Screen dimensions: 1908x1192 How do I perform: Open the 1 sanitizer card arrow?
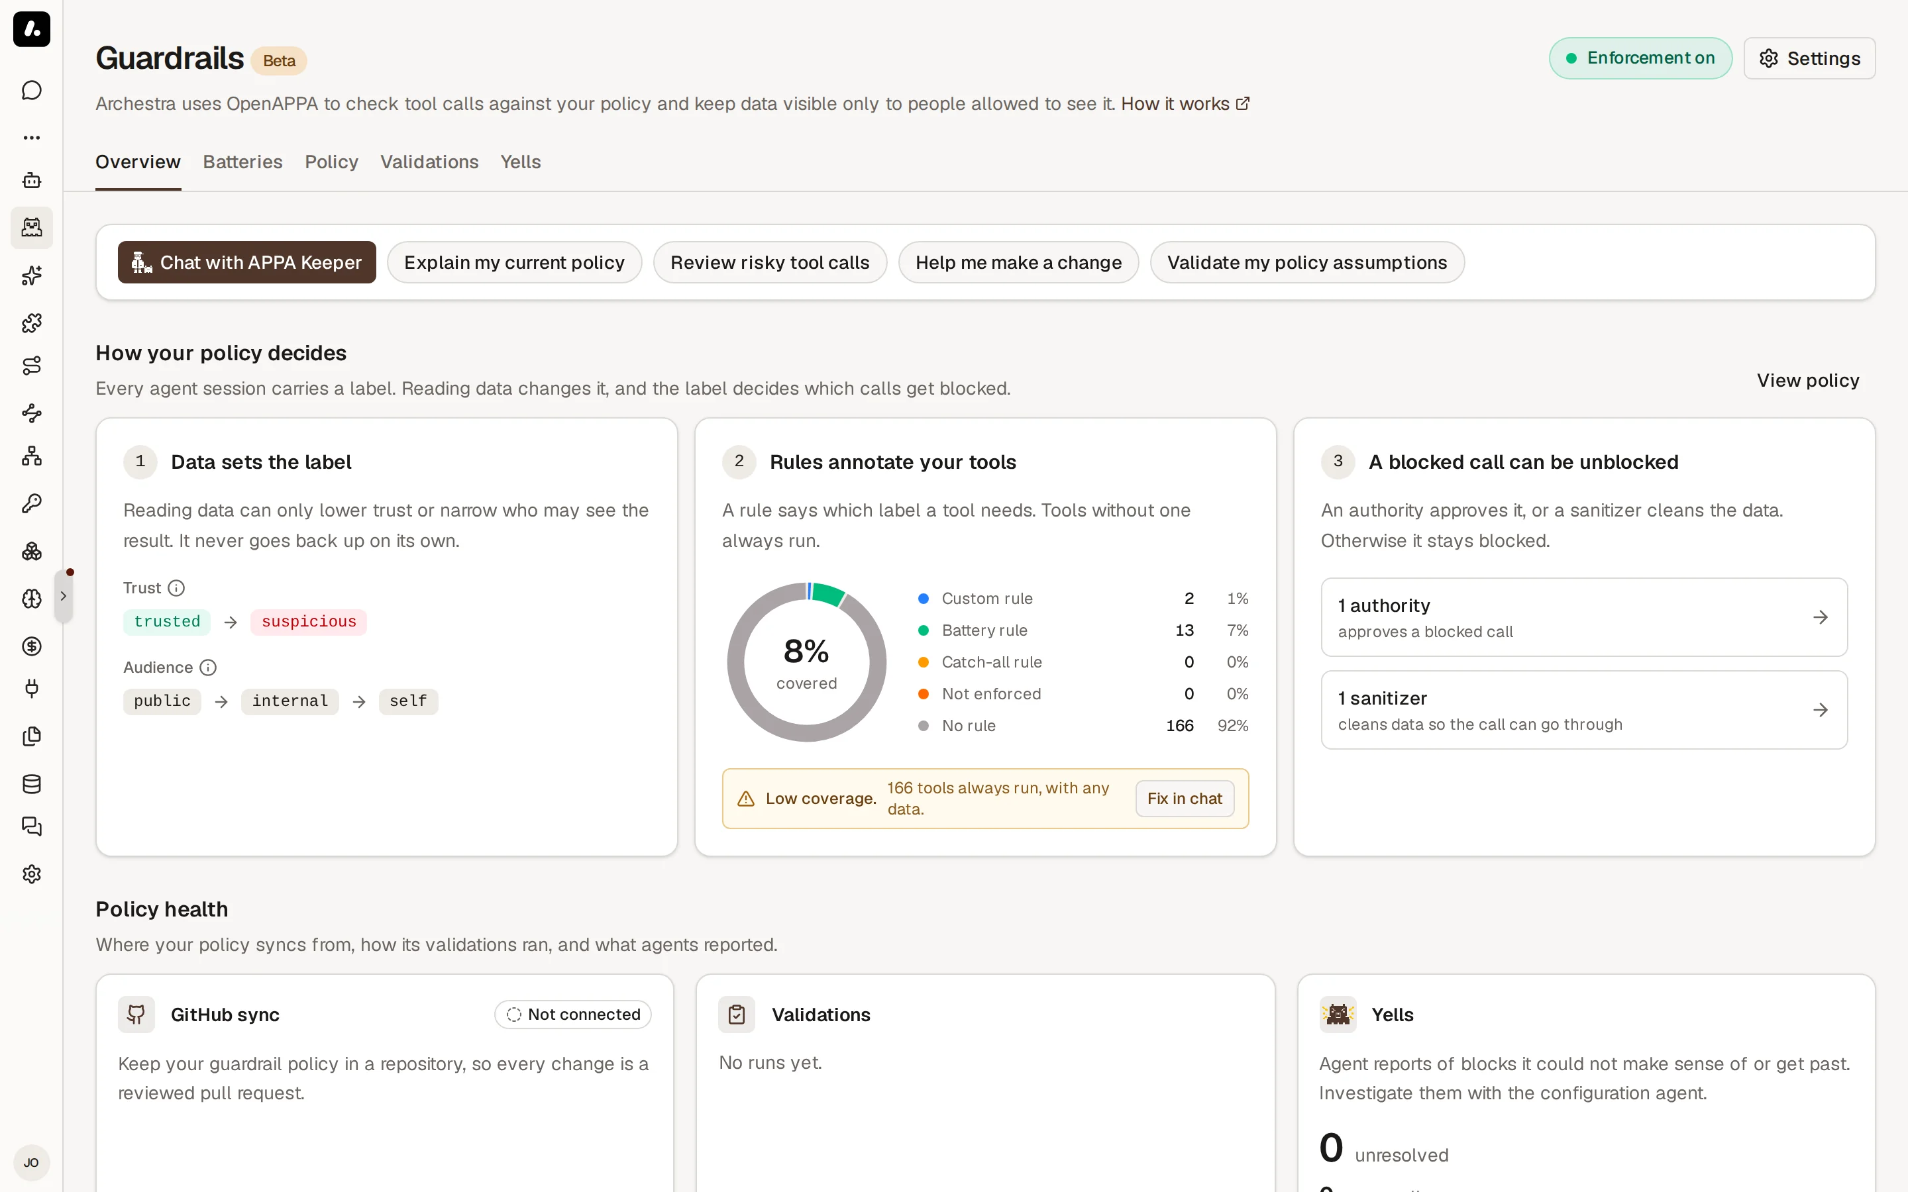1820,711
